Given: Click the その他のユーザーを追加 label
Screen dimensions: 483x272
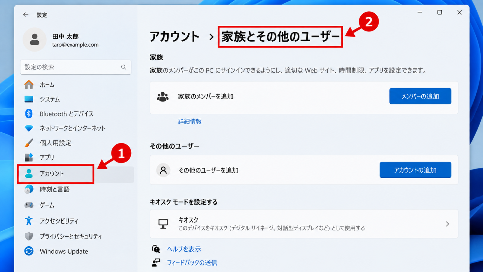Looking at the screenshot, I should (208, 170).
